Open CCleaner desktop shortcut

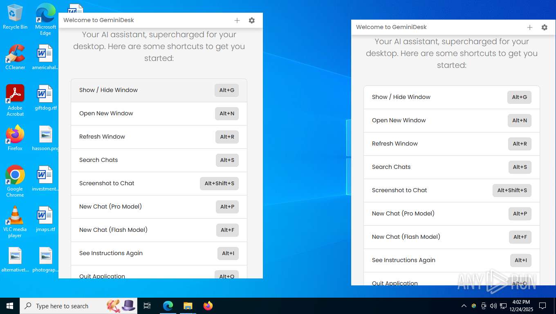(15, 57)
